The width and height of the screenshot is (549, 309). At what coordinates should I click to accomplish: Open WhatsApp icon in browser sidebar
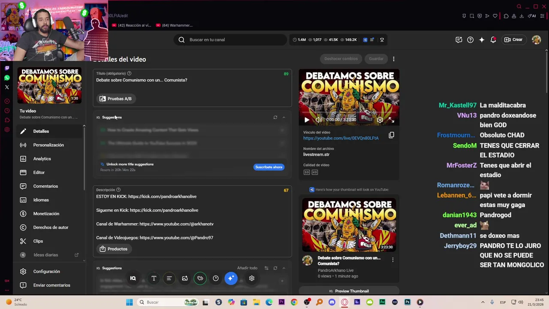pos(7,78)
